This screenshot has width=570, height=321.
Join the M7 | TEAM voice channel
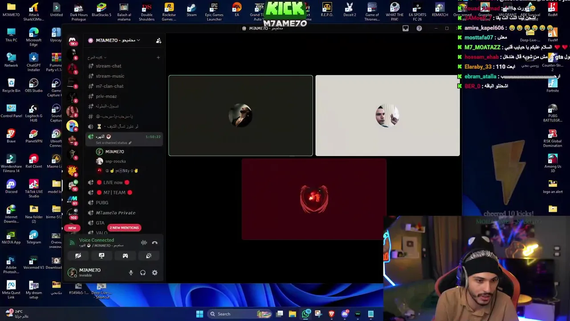click(x=114, y=193)
